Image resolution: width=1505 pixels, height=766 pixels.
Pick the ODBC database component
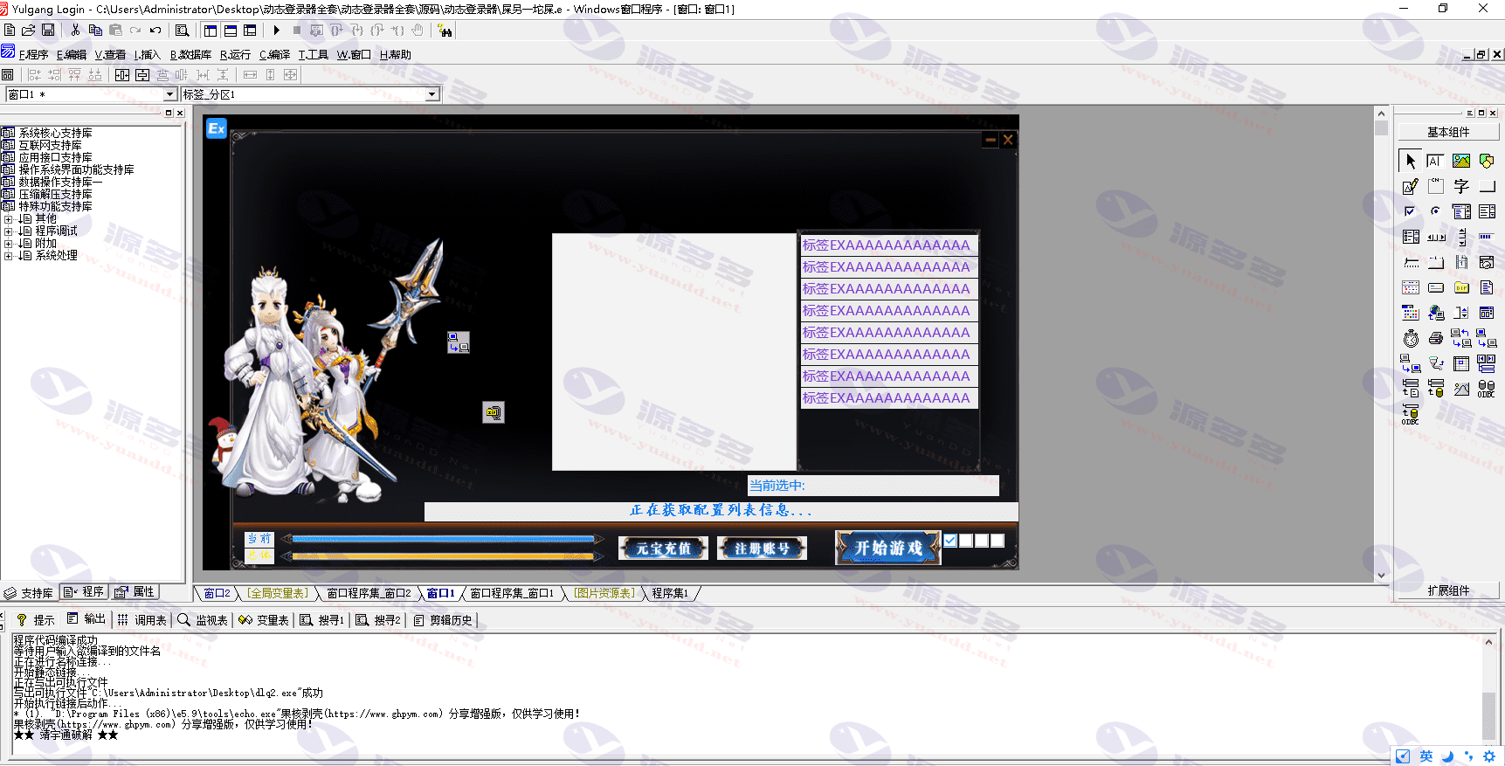[x=1487, y=389]
